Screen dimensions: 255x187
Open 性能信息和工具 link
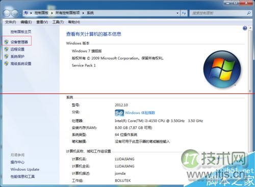point(22,176)
